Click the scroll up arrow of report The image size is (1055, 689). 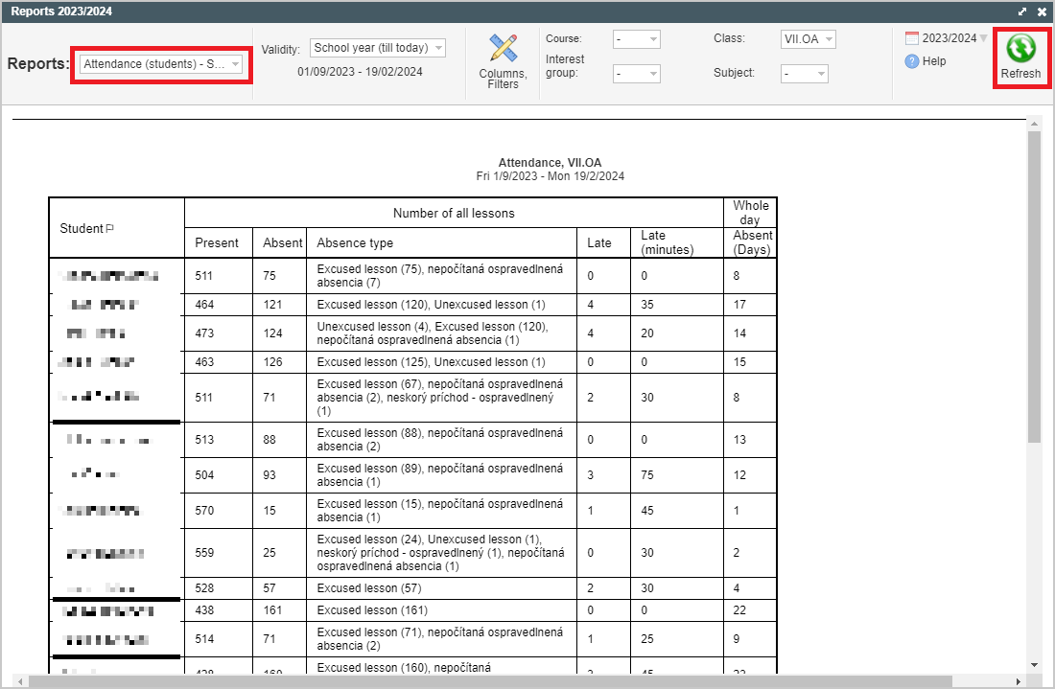coord(1034,124)
